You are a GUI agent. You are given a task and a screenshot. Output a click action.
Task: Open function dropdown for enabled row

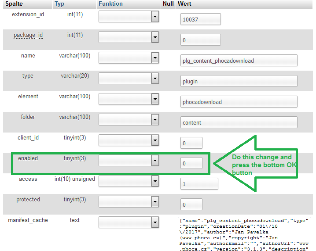[129, 161]
